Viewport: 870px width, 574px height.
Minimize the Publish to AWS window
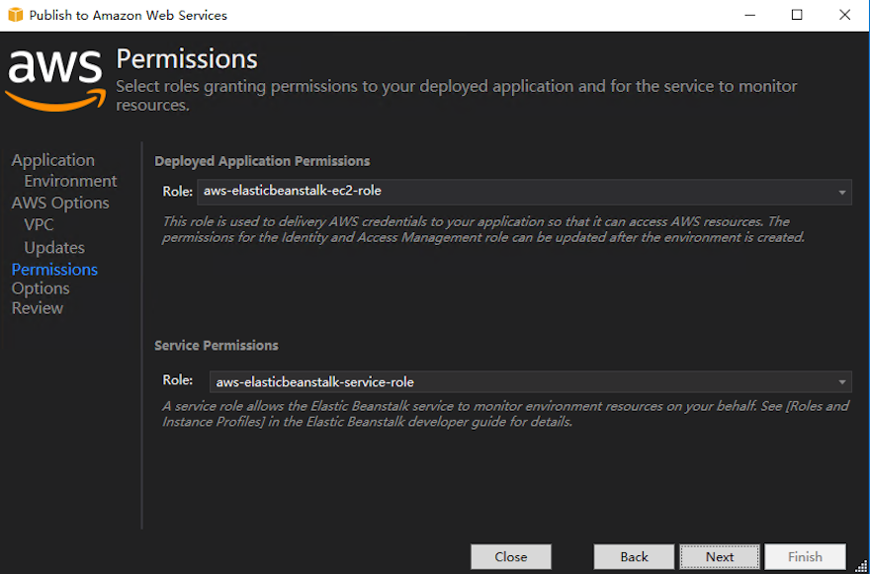pos(749,15)
